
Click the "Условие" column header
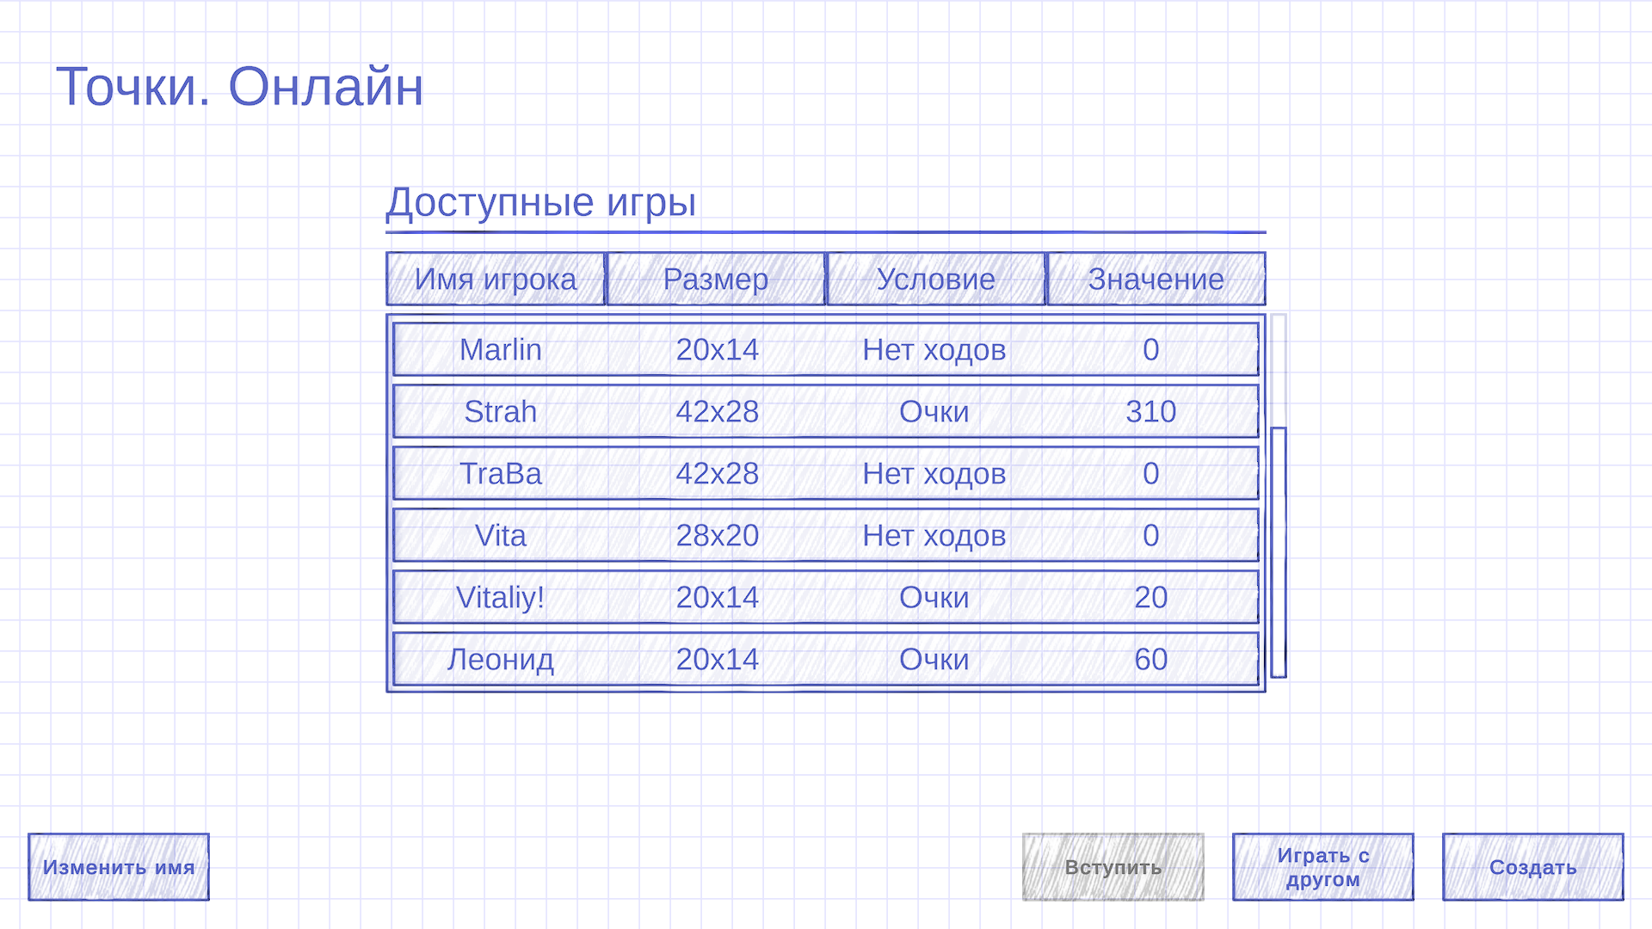(x=935, y=279)
